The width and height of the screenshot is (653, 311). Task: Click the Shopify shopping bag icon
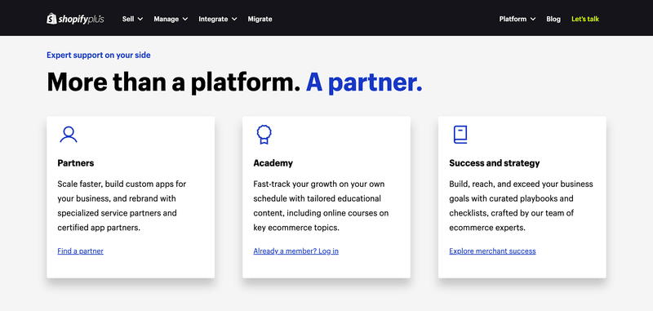[x=51, y=19]
